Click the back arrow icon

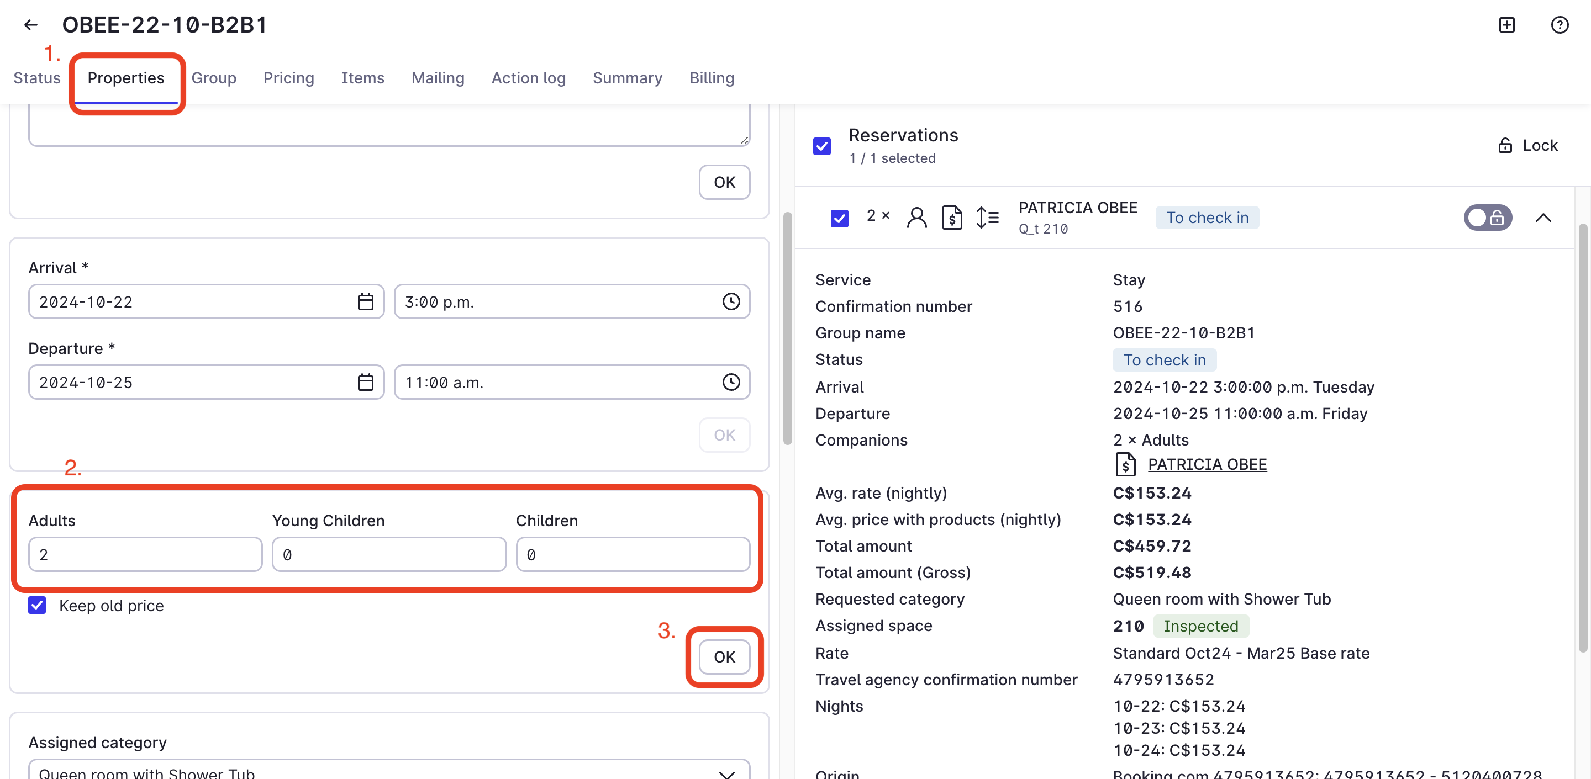[30, 25]
